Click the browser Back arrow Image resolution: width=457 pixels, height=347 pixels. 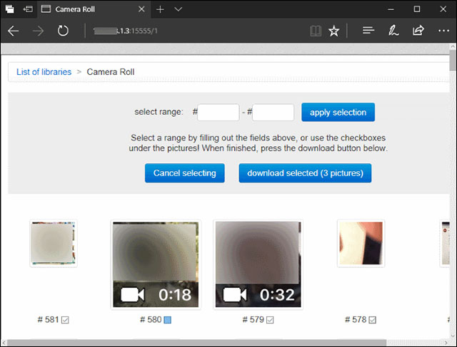(13, 31)
